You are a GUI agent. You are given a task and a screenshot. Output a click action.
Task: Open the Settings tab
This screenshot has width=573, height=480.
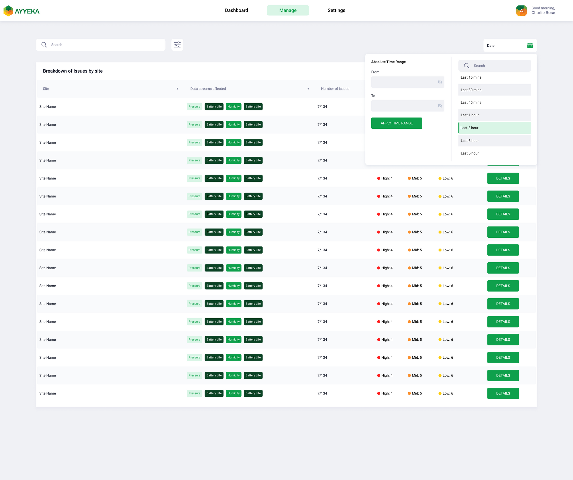(x=336, y=10)
